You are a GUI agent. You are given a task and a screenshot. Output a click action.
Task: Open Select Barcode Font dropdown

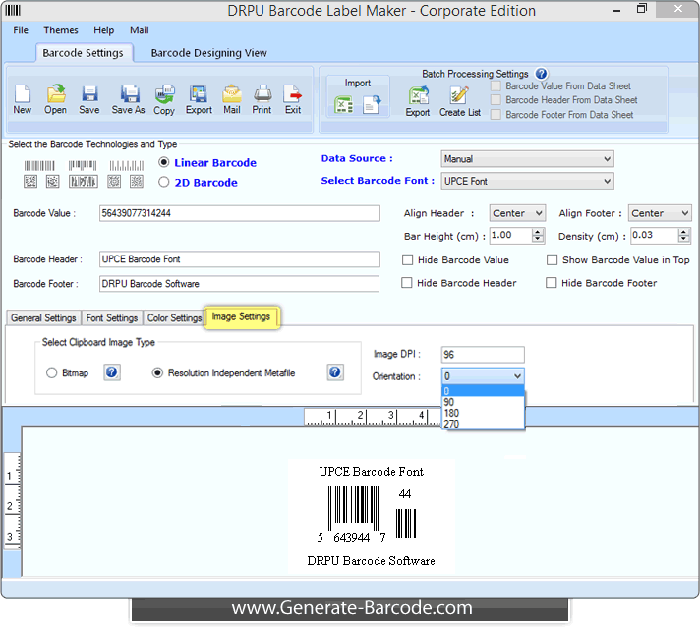(x=527, y=181)
